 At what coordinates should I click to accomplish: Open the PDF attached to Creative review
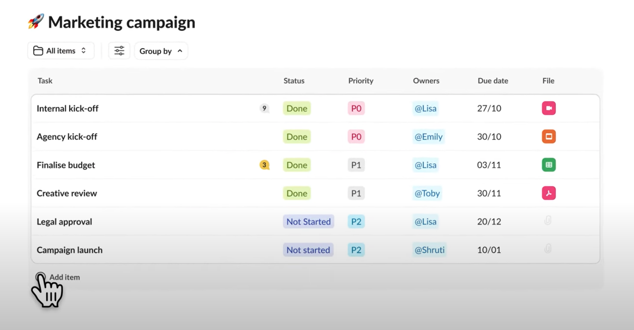click(x=548, y=193)
